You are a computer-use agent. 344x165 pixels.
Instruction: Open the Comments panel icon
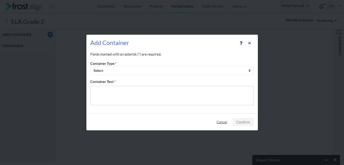[x=339, y=32]
